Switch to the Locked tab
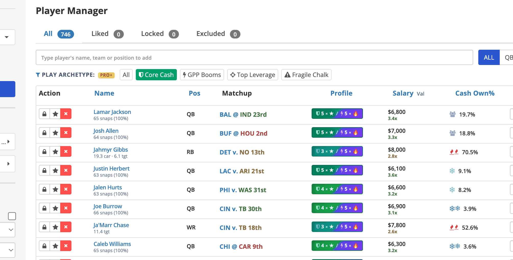The height and width of the screenshot is (260, 513). tap(160, 34)
